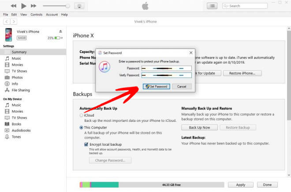Select the TV Shows icon under Settings
The image size is (291, 192).
pos(7,71)
